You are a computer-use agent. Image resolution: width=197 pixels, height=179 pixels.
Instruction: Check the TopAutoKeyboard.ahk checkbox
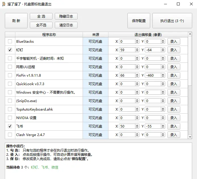(10, 109)
